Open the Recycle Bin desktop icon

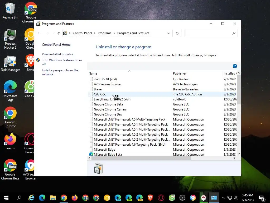click(x=10, y=11)
